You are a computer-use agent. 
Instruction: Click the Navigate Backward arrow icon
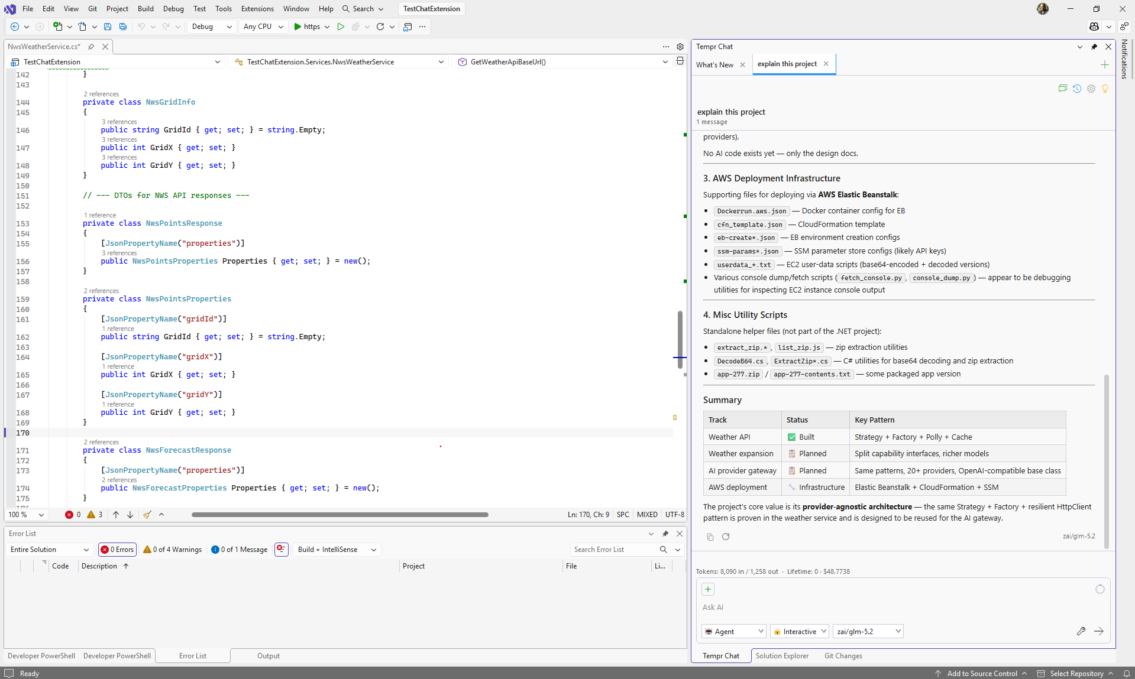pos(15,27)
